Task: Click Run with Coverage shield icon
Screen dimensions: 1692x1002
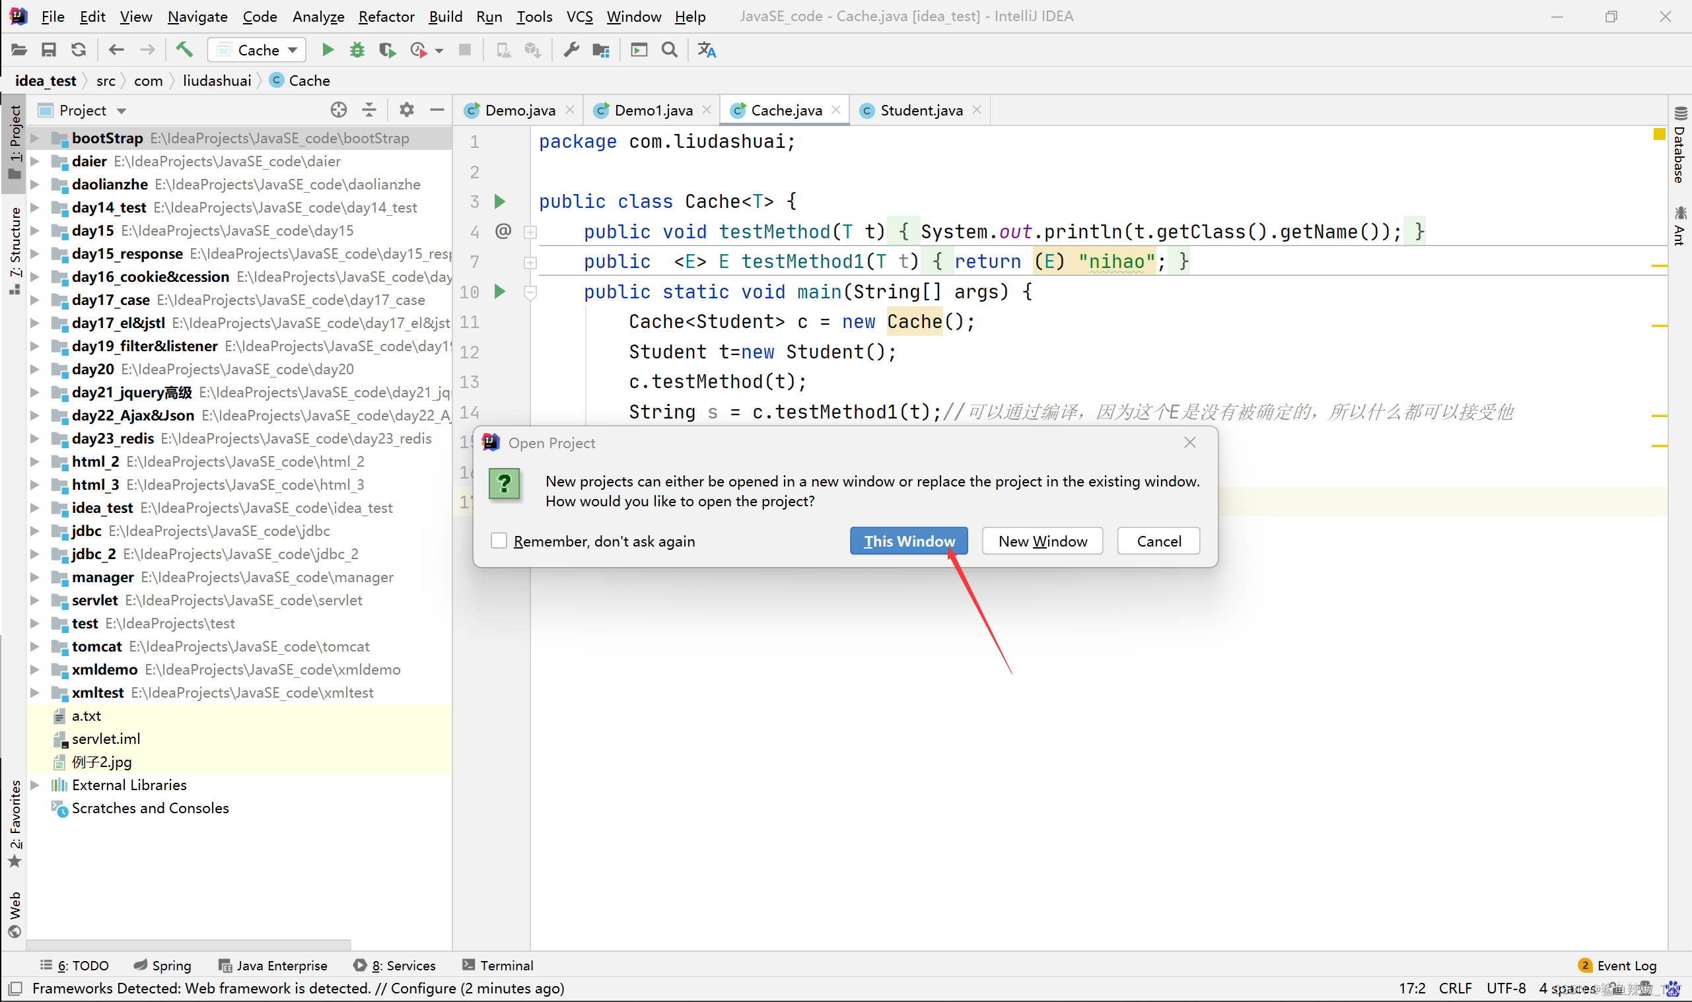Action: coord(387,50)
